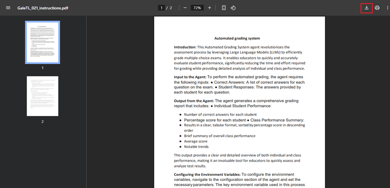Click the zoom in plus icon
Screen dimensions: 390x188
(210, 8)
